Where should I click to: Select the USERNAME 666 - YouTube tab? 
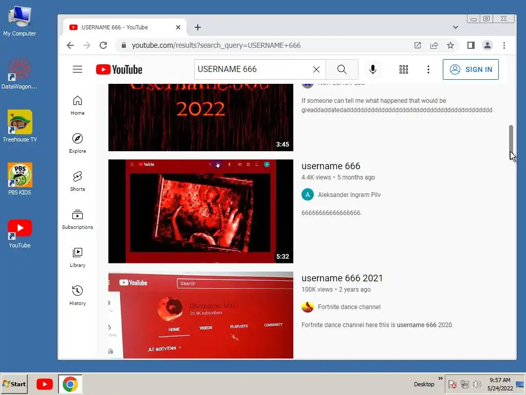coord(124,27)
